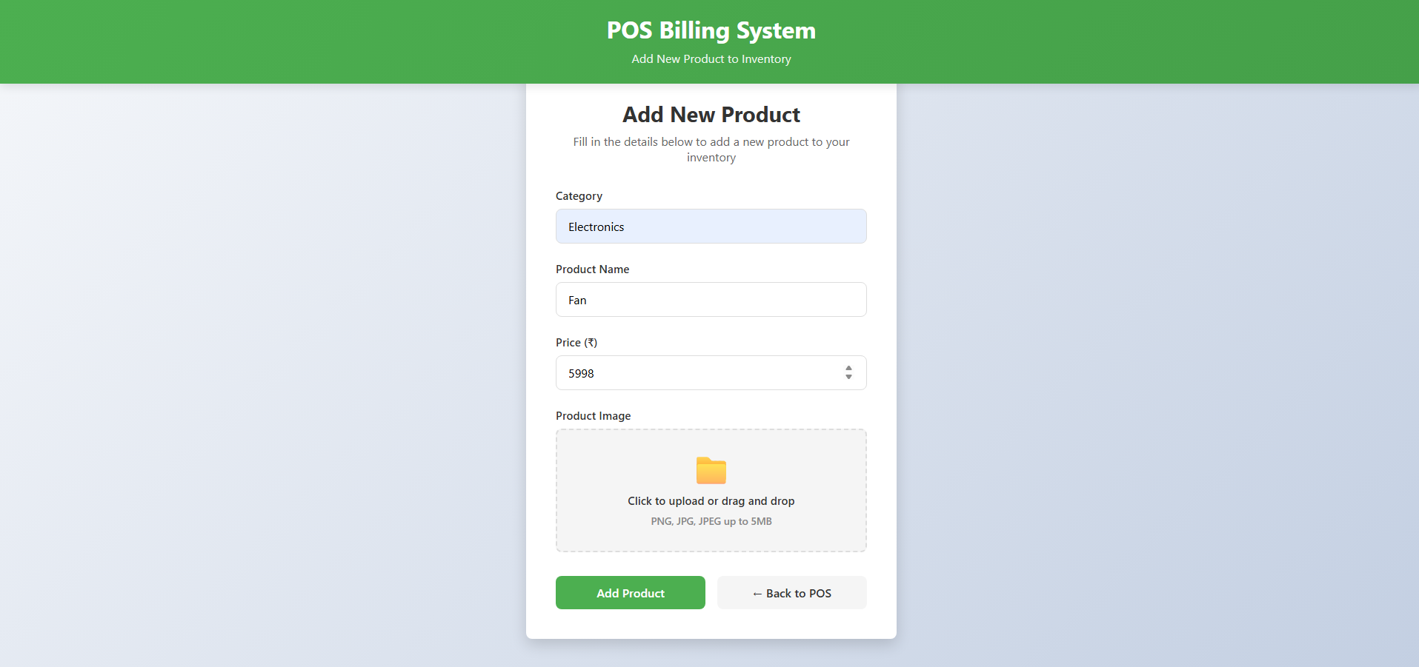Click the Product Name label
This screenshot has width=1419, height=667.
(592, 269)
